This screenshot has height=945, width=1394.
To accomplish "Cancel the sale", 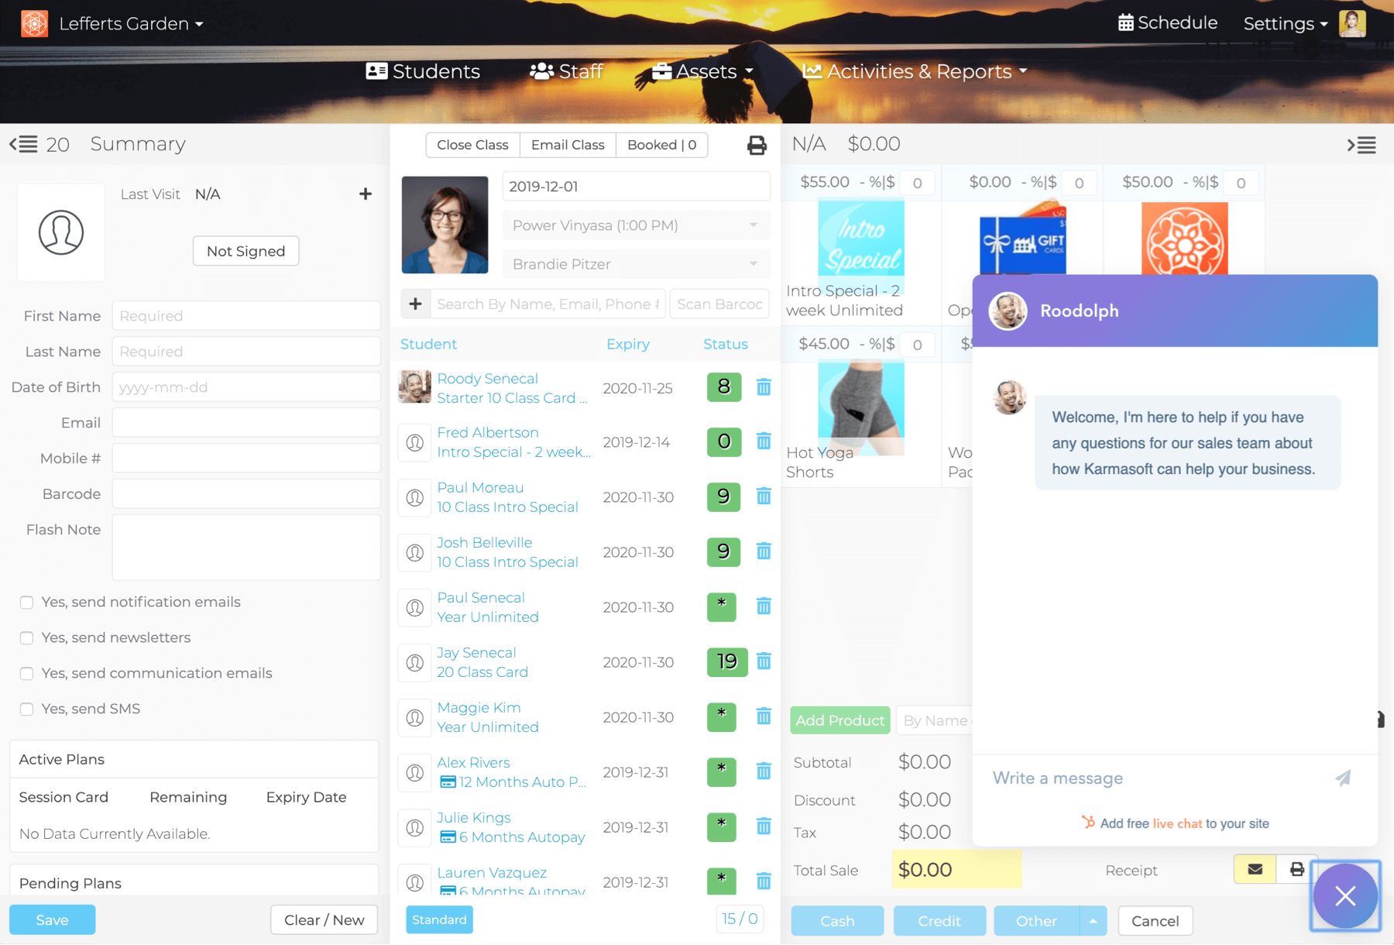I will [1155, 921].
